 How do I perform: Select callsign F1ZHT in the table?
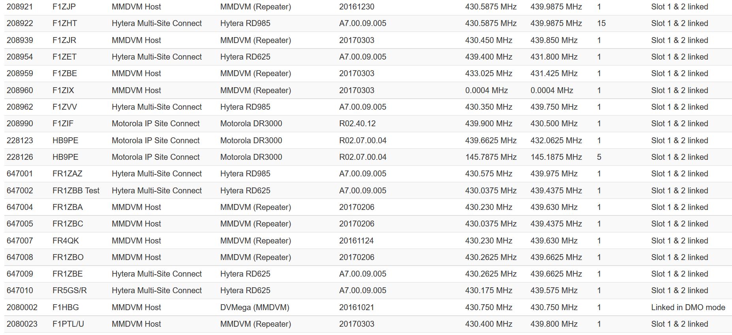[64, 23]
